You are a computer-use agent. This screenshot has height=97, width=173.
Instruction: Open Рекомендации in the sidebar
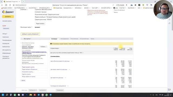click(7, 40)
